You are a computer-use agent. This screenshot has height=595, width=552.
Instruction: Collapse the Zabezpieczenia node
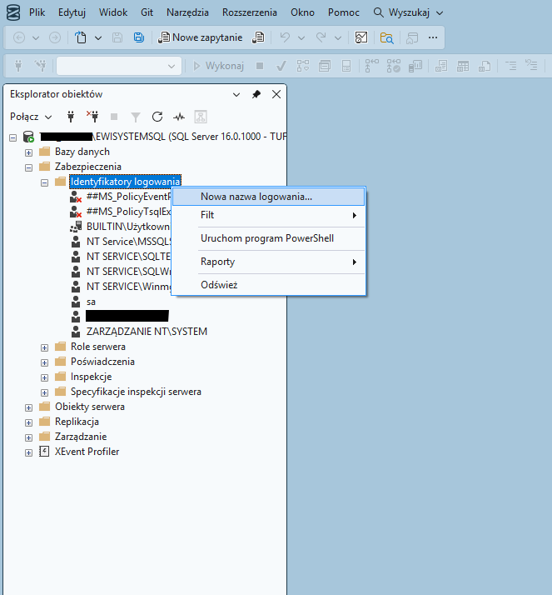click(x=29, y=167)
